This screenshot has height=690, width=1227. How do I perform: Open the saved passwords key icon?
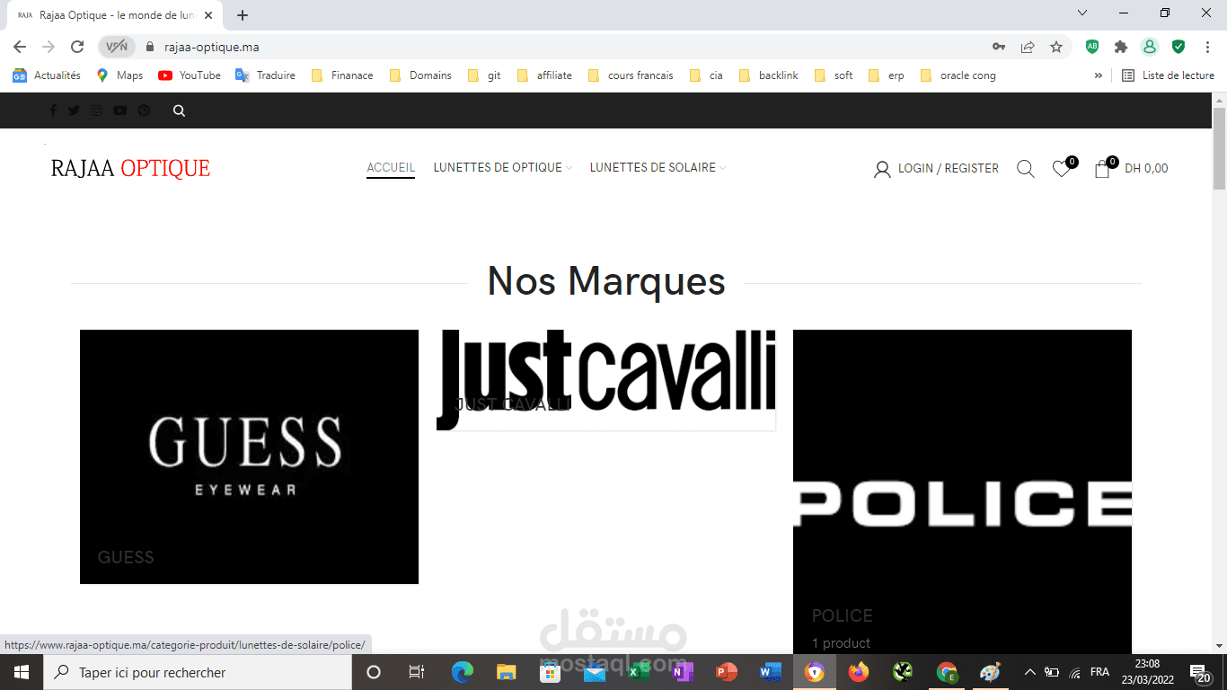click(x=998, y=47)
